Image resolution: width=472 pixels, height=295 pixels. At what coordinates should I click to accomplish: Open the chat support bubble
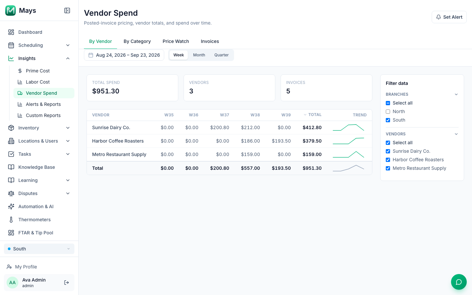tap(459, 282)
